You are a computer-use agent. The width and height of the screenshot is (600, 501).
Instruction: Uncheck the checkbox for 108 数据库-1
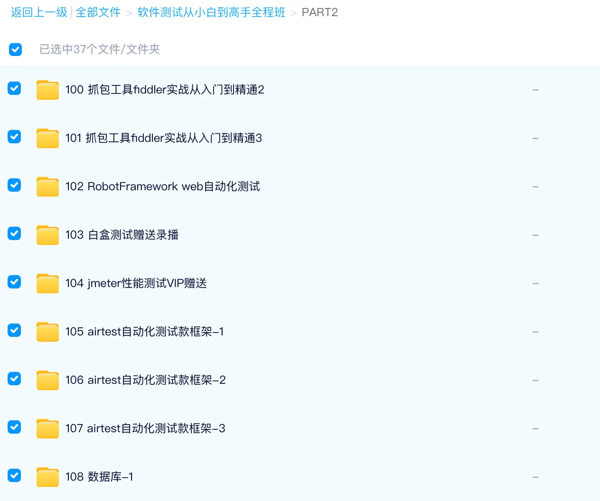14,475
